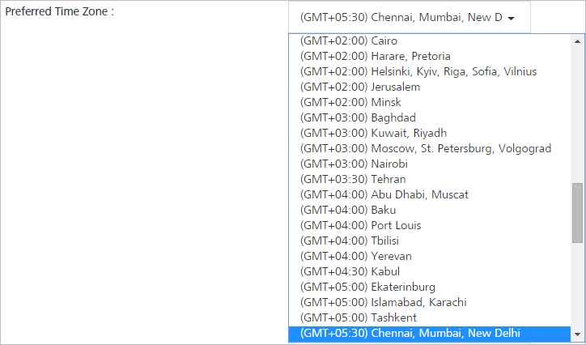Select the Cairo time zone option
This screenshot has height=345, width=586.
pyautogui.click(x=430, y=40)
